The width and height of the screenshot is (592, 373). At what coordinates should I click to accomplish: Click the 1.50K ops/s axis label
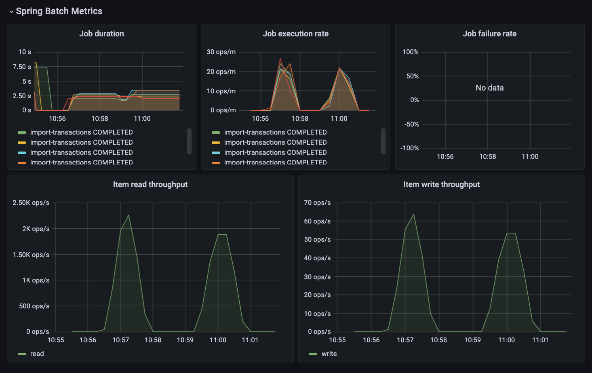(x=31, y=255)
